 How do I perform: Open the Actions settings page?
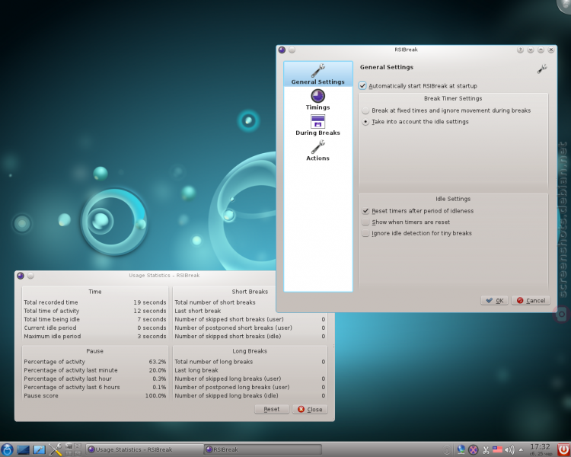pyautogui.click(x=318, y=151)
